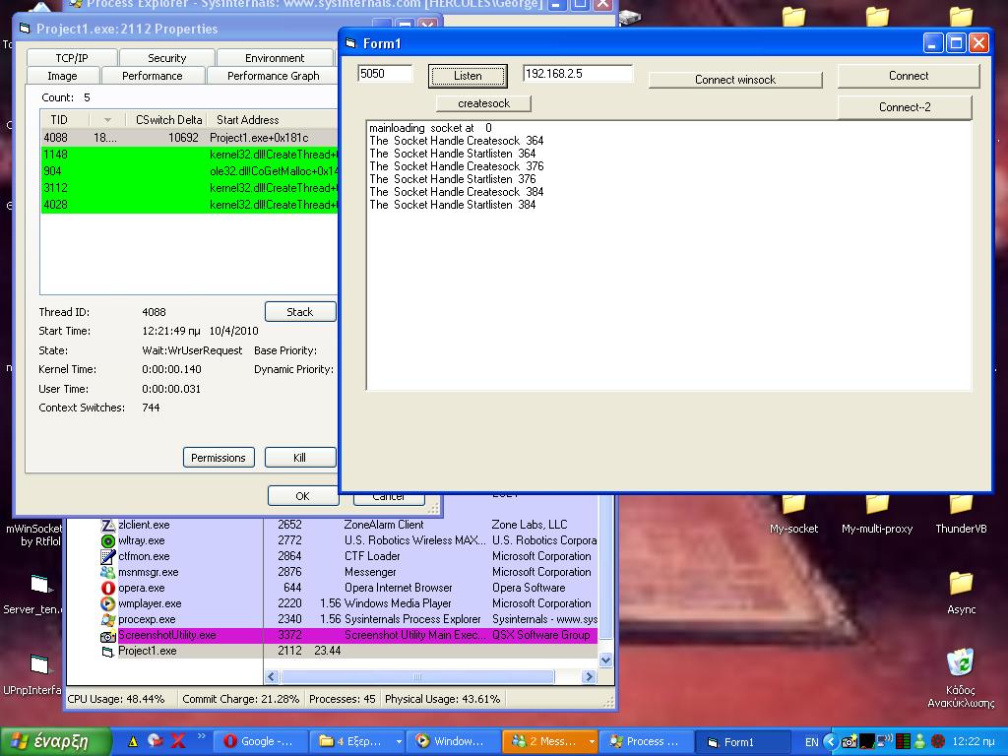The image size is (1008, 756).
Task: Click the Listen button in Form1
Action: (468, 76)
